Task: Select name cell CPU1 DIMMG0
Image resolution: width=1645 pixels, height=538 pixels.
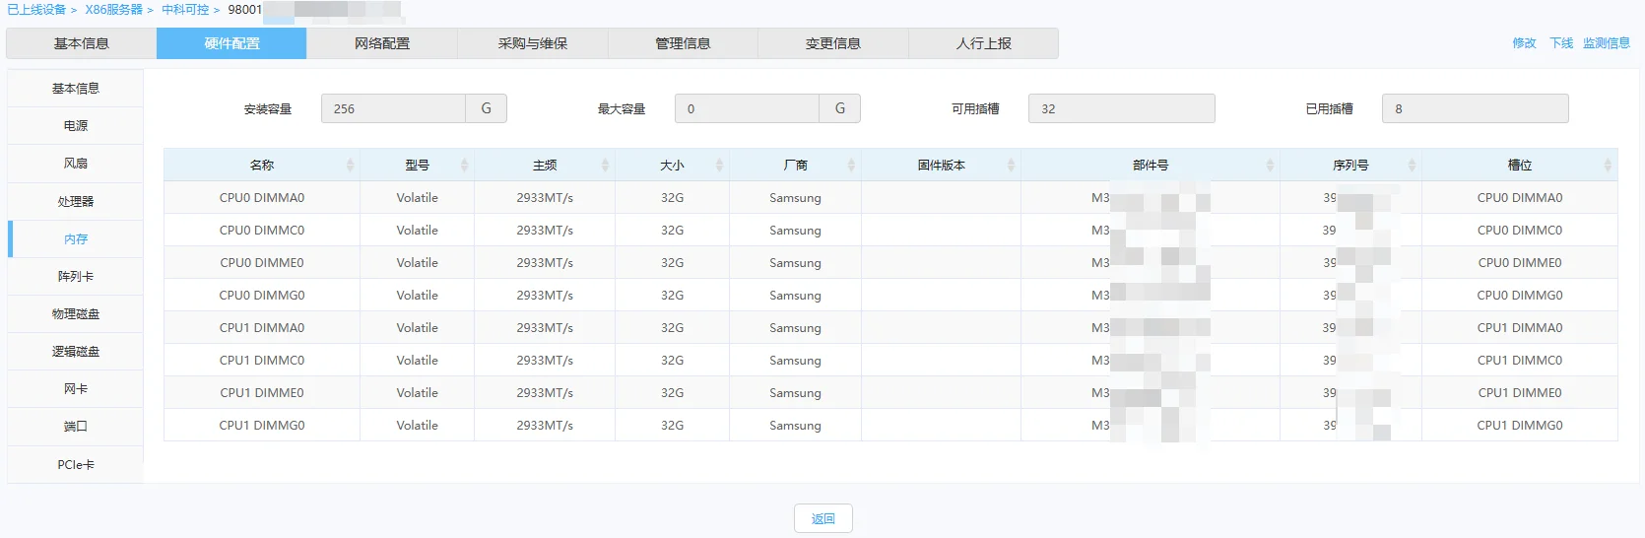Action: coord(262,426)
